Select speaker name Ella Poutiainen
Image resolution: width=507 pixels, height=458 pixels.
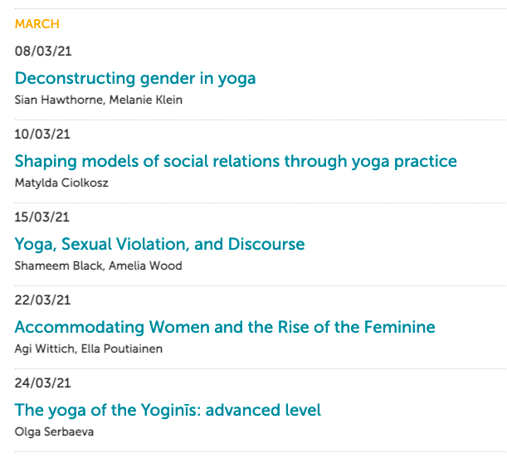click(x=122, y=348)
